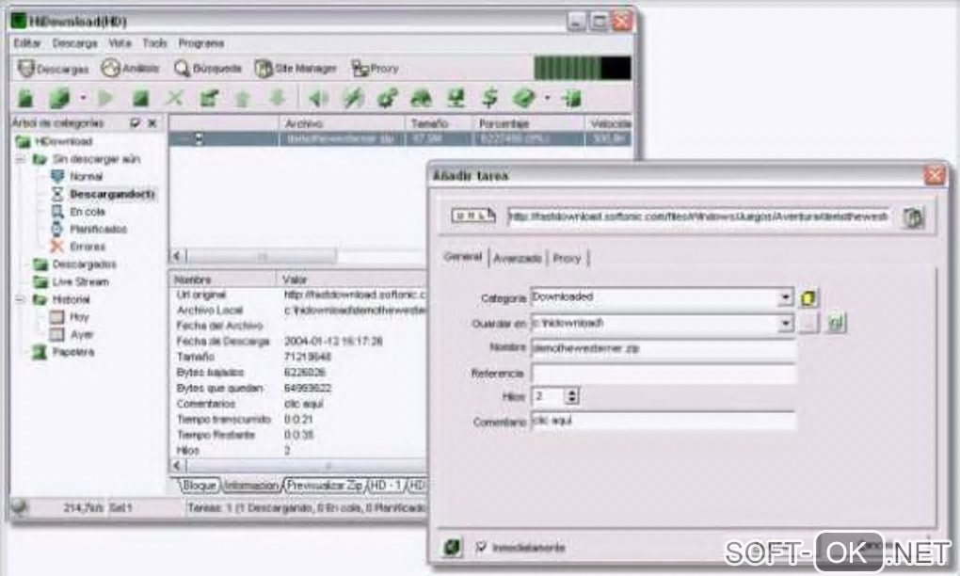The width and height of the screenshot is (960, 576).
Task: Select the General tab in dialog
Action: pos(463,257)
